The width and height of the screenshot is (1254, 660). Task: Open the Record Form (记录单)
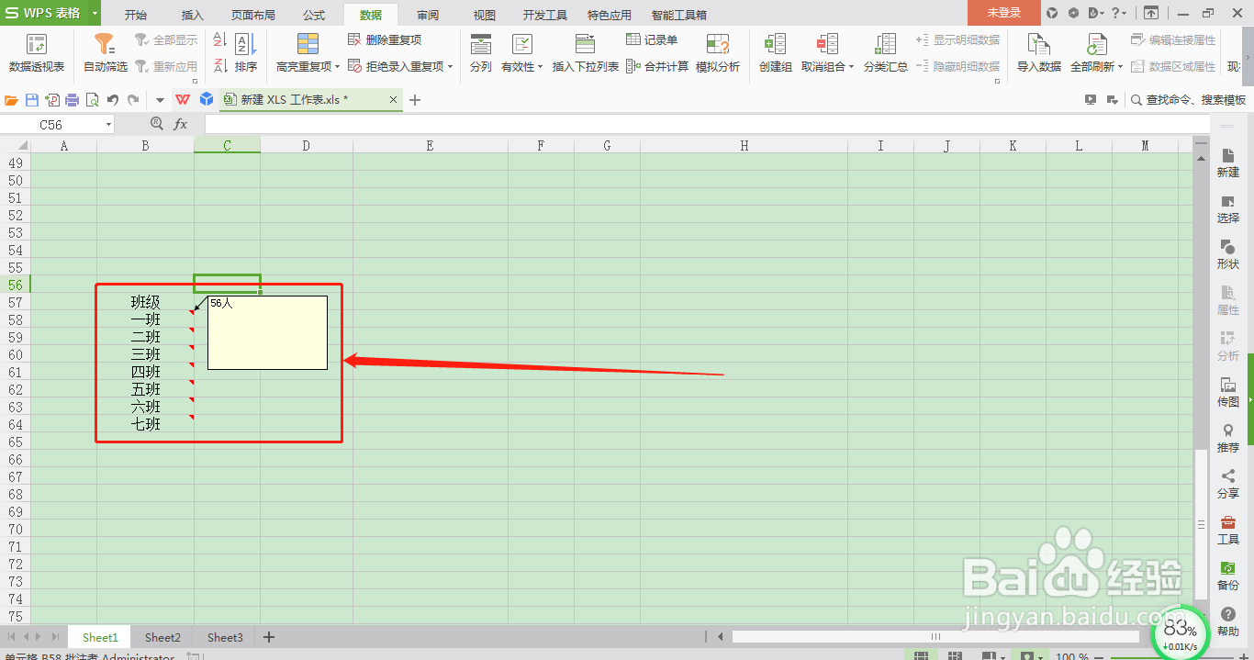click(x=652, y=40)
